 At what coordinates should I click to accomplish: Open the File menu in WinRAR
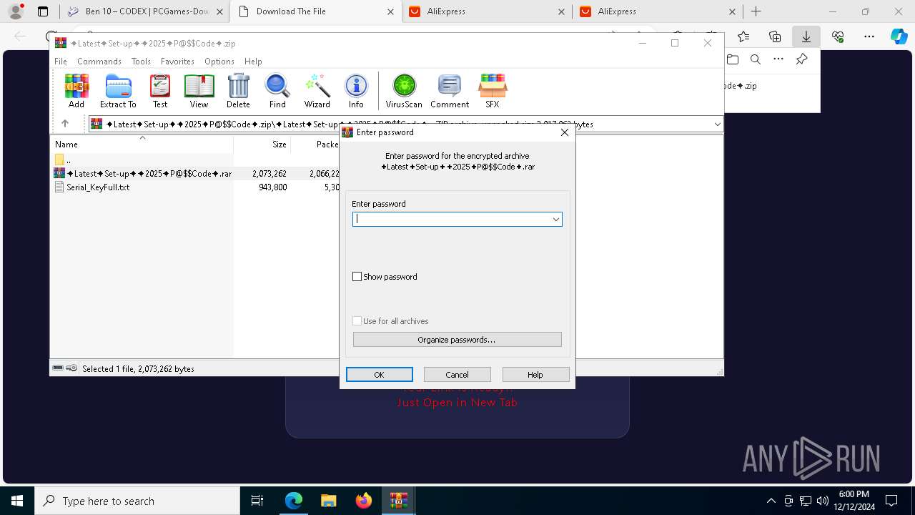point(61,62)
